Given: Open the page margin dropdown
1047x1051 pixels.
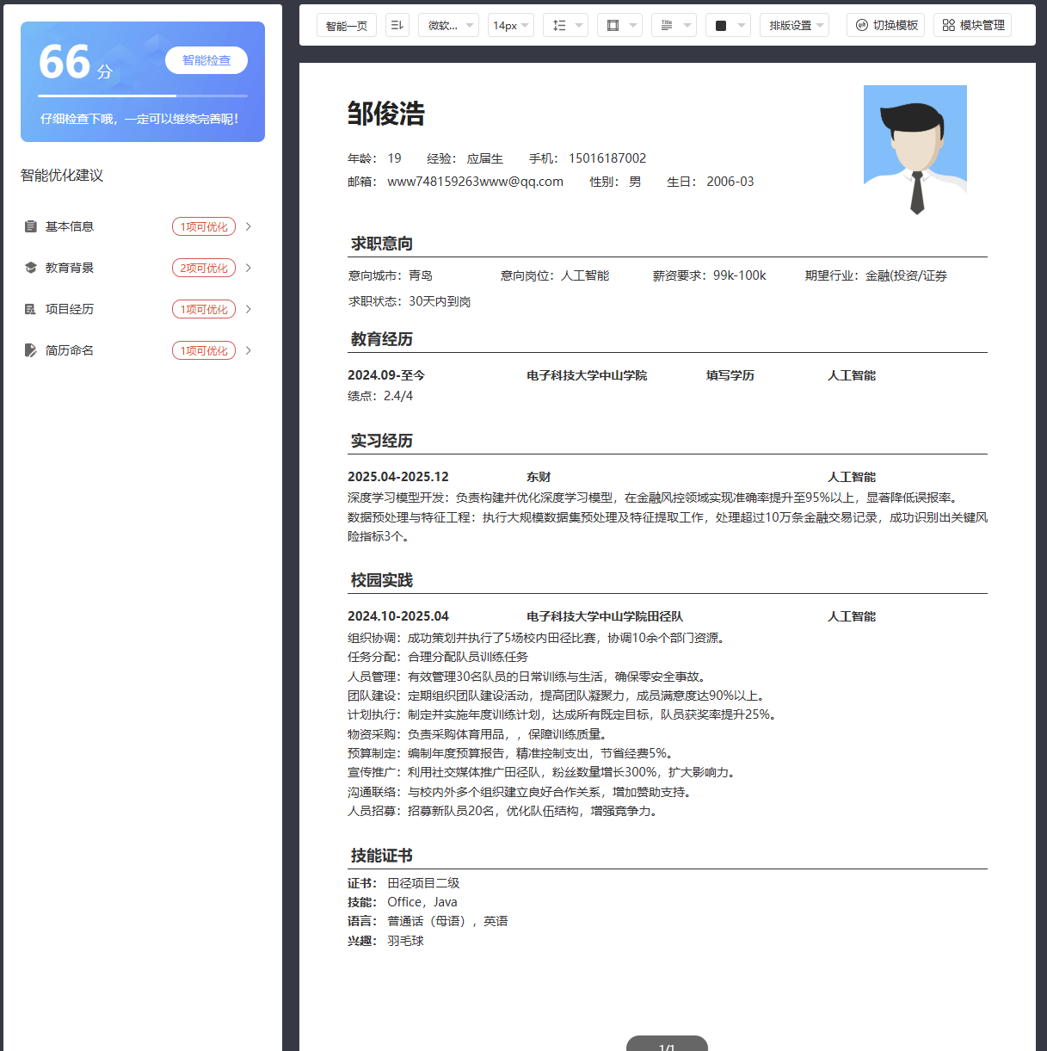Looking at the screenshot, I should (x=619, y=25).
